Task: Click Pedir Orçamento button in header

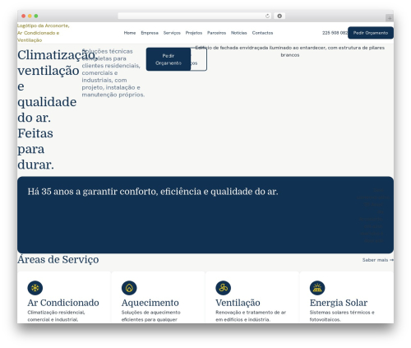Action: pos(371,33)
